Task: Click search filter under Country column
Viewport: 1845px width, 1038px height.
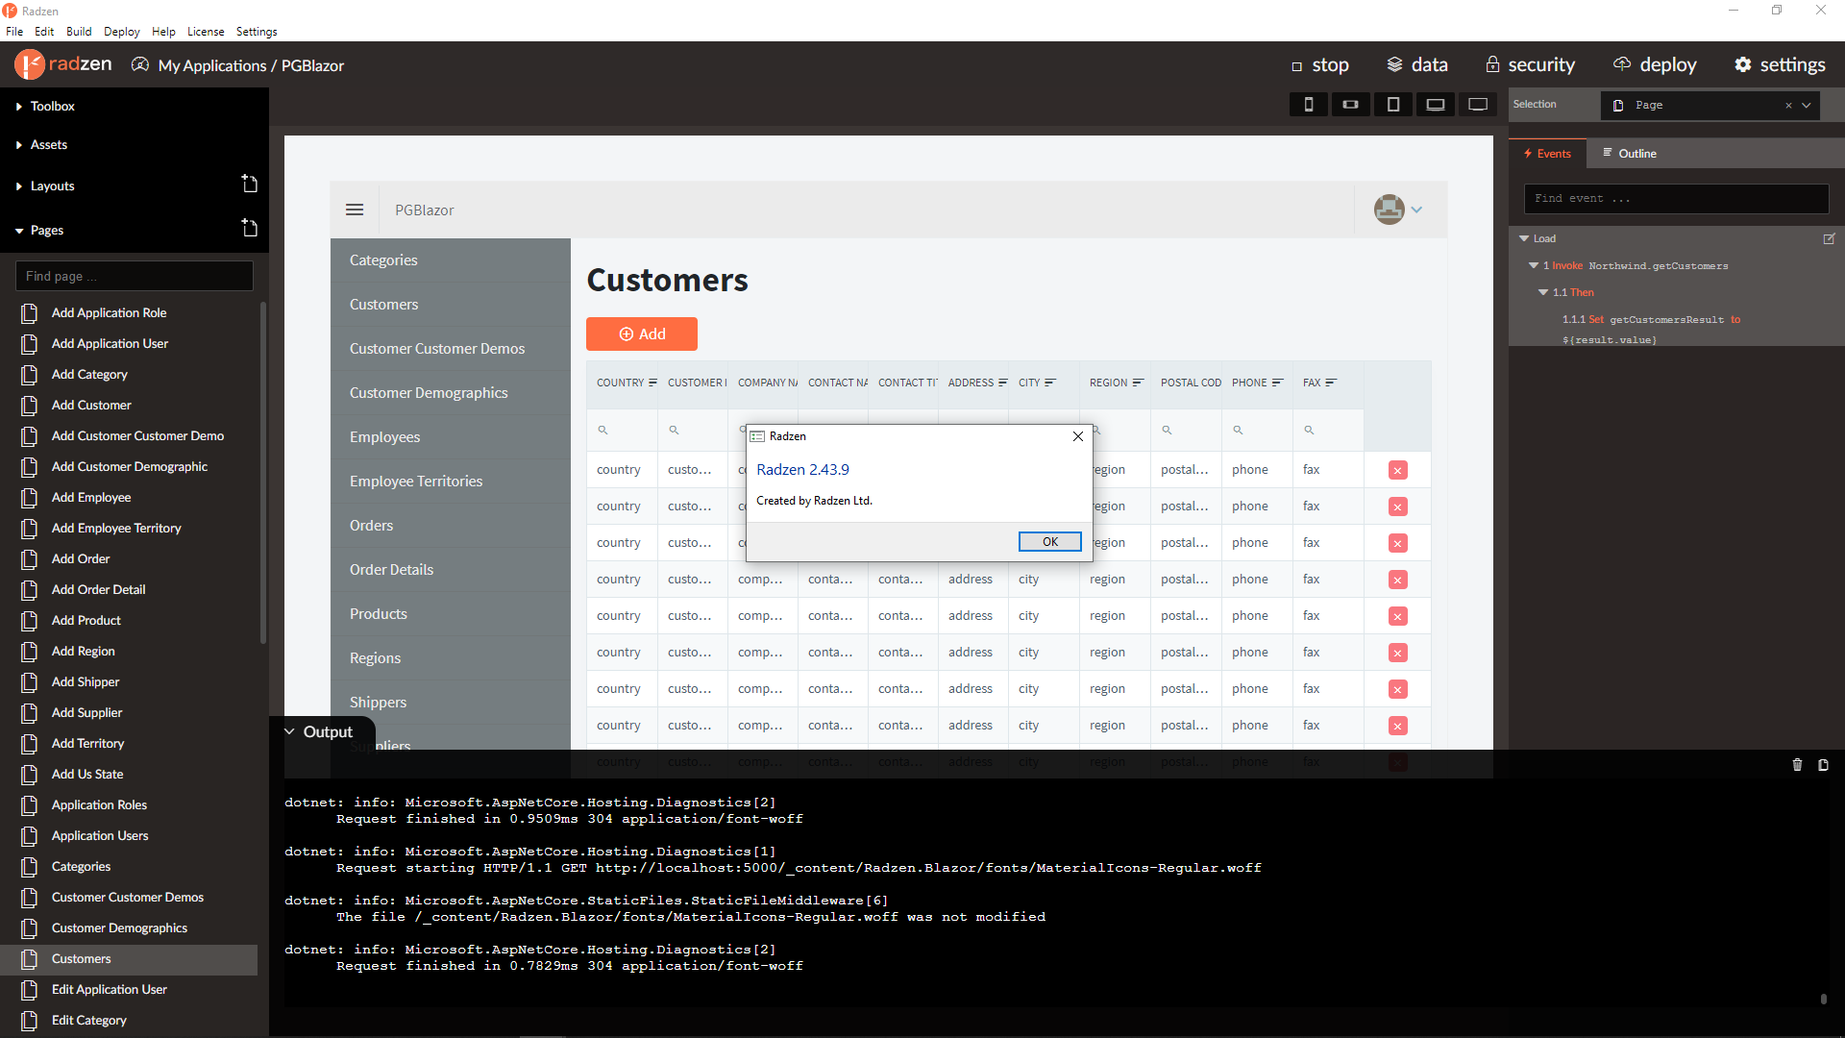Action: coord(603,430)
